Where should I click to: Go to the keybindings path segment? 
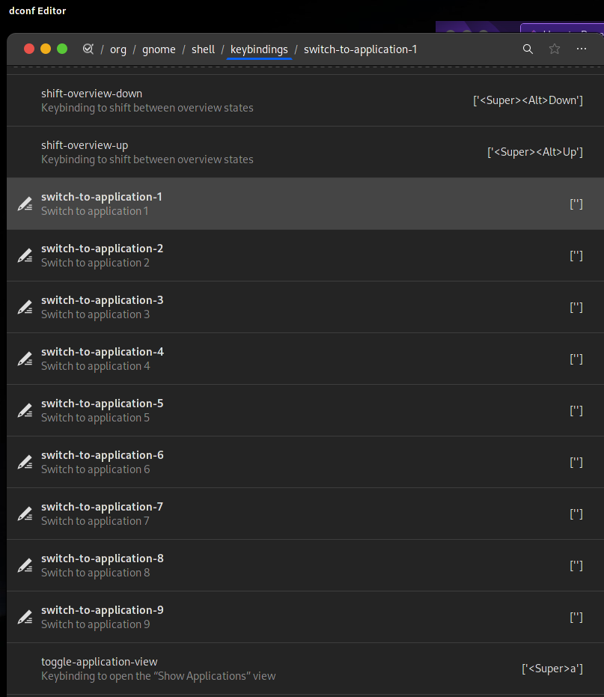tap(259, 49)
